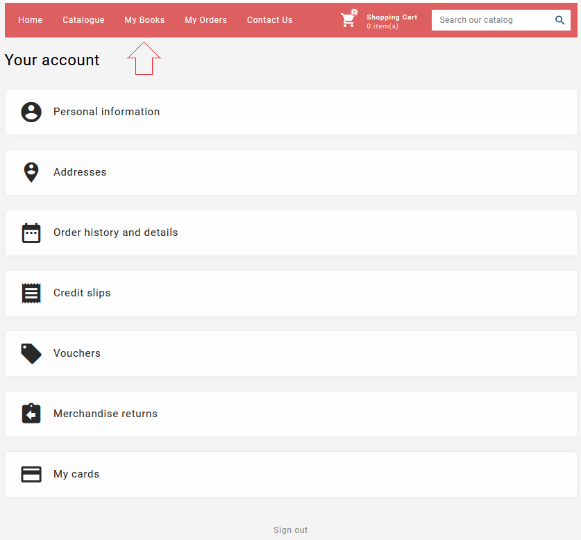This screenshot has height=540, width=581.
Task: Open Order history and details
Action: point(291,233)
